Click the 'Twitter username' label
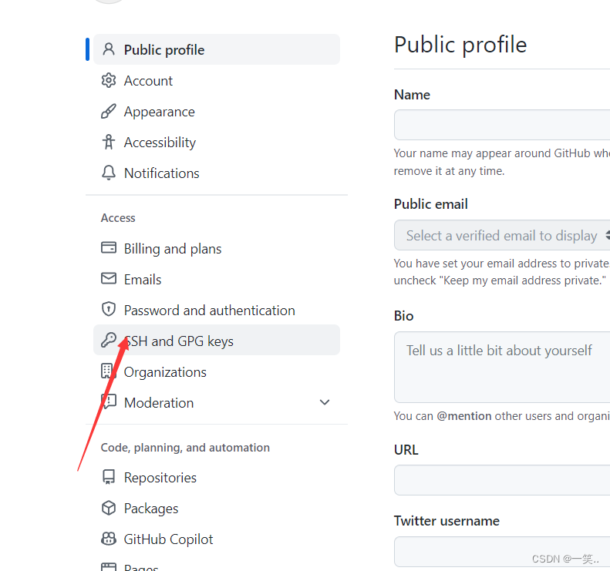Viewport: 610px width, 571px height. tap(447, 521)
